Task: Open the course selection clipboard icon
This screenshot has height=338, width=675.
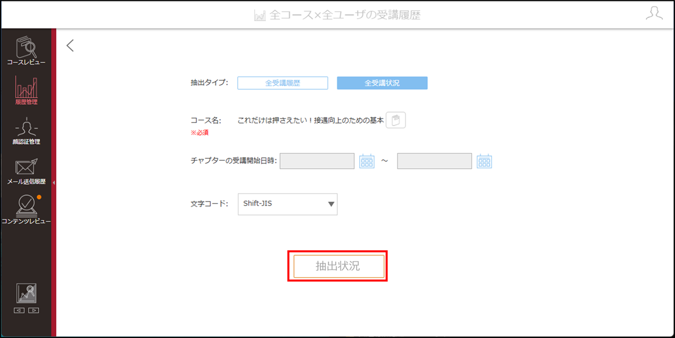Action: click(396, 120)
